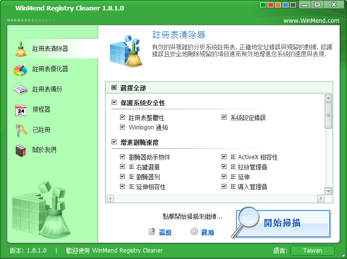This screenshot has height=259, width=347.
Task: Click the broom icon for 註冊表清除器
Action: [21, 49]
